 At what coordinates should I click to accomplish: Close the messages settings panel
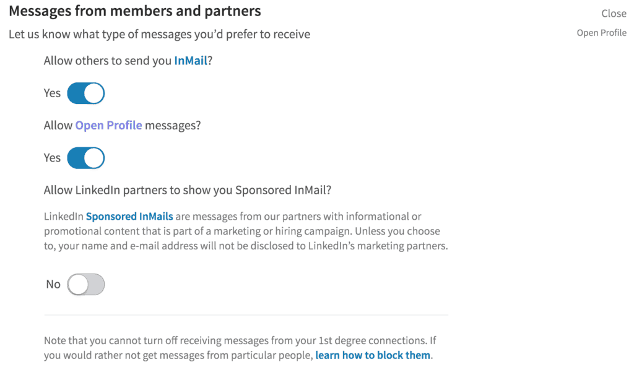614,13
